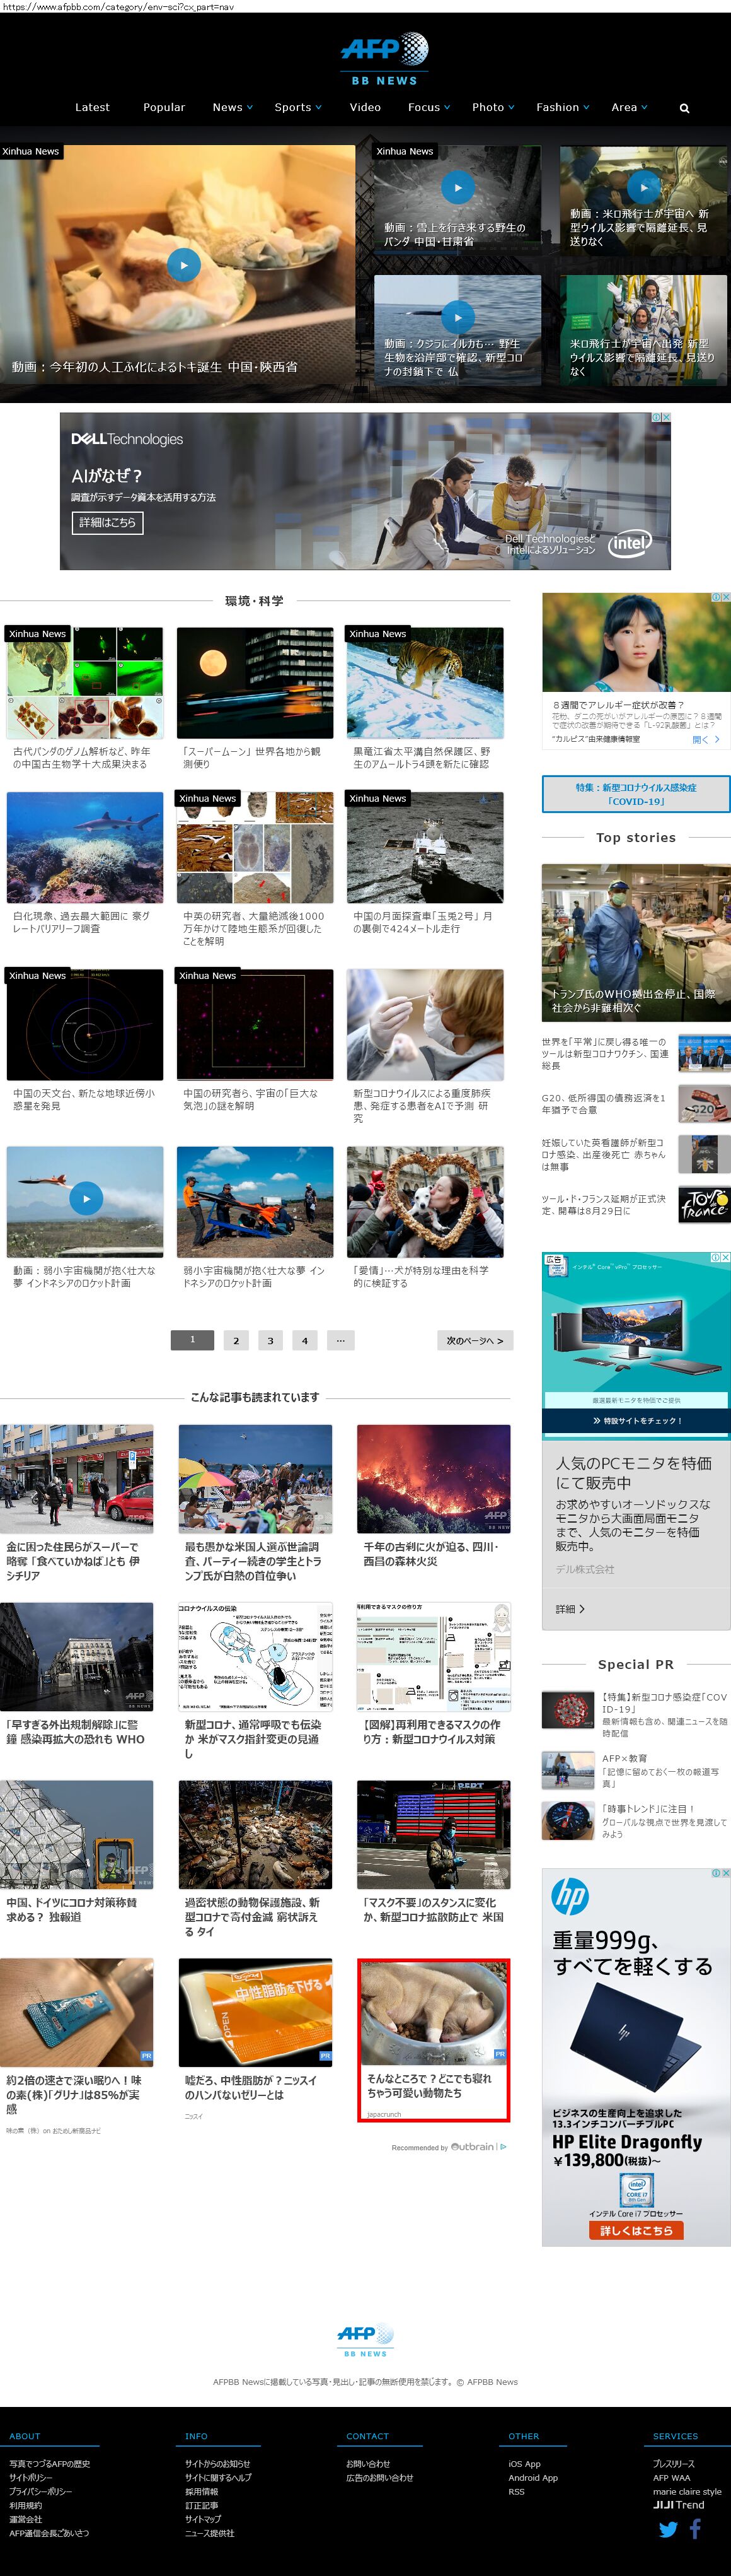731x2576 pixels.
Task: Play the Indonesia rocket plan video
Action: click(86, 1198)
